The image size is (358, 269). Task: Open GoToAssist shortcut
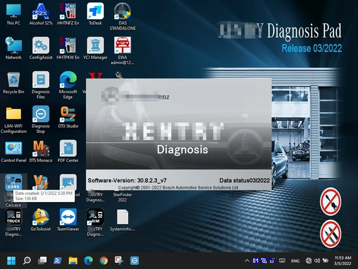pyautogui.click(x=41, y=220)
